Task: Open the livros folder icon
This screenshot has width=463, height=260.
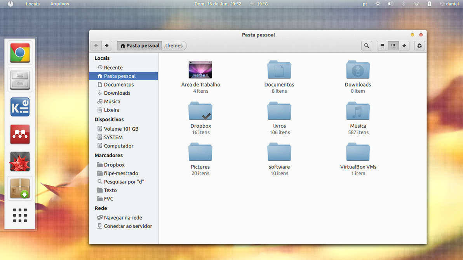Action: click(x=279, y=111)
